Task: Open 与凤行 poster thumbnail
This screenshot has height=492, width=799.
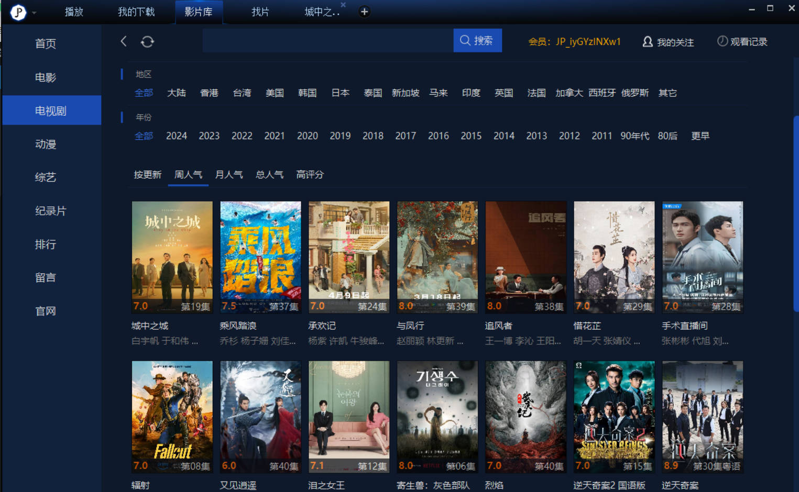Action: tap(437, 257)
